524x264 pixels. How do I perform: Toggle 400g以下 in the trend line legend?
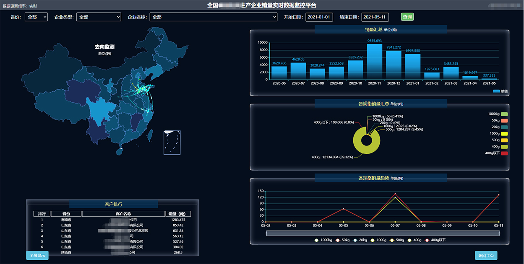pyautogui.click(x=435, y=240)
